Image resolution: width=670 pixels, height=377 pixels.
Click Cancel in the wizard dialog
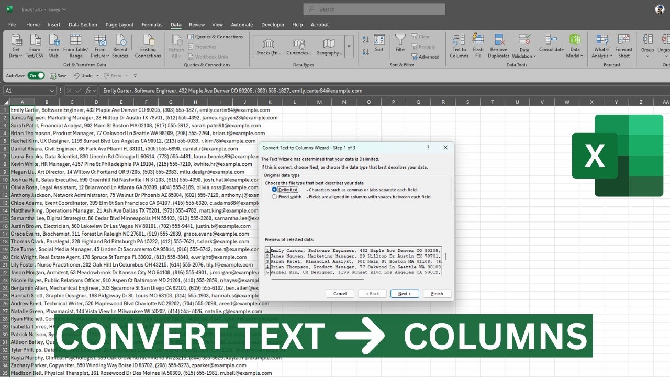pos(340,294)
